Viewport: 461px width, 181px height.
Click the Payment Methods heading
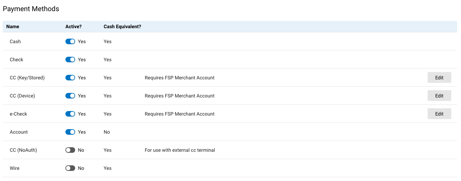tap(31, 9)
